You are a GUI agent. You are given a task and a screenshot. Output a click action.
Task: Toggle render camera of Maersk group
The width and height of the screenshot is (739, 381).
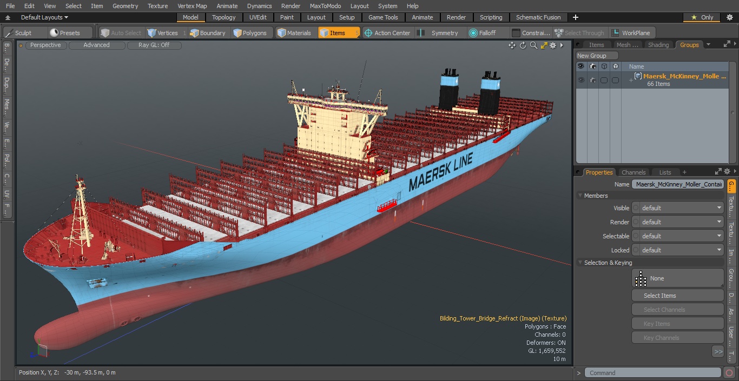click(593, 80)
